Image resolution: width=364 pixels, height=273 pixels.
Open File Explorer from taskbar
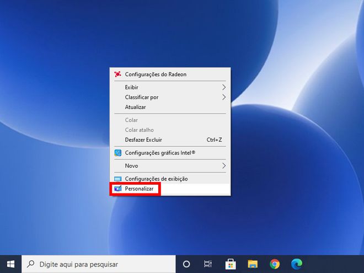253,264
